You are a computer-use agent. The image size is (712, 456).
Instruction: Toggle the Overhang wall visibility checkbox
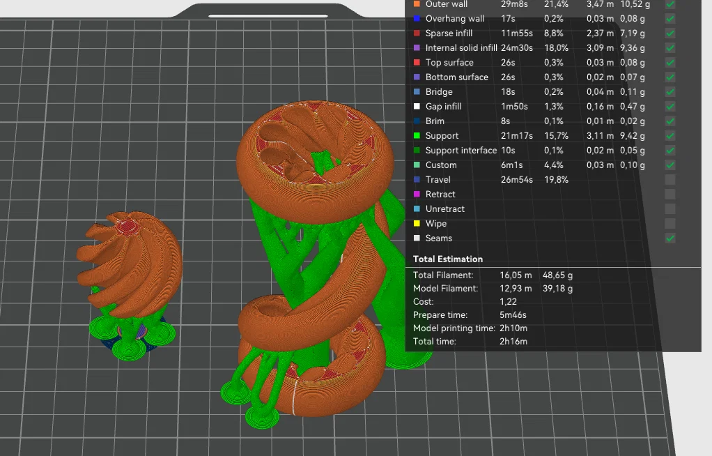(670, 19)
